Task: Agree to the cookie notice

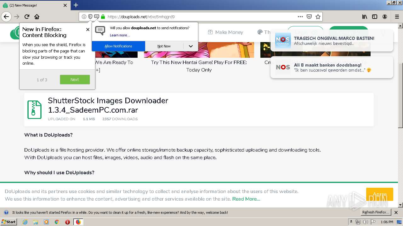Action: pyautogui.click(x=380, y=194)
